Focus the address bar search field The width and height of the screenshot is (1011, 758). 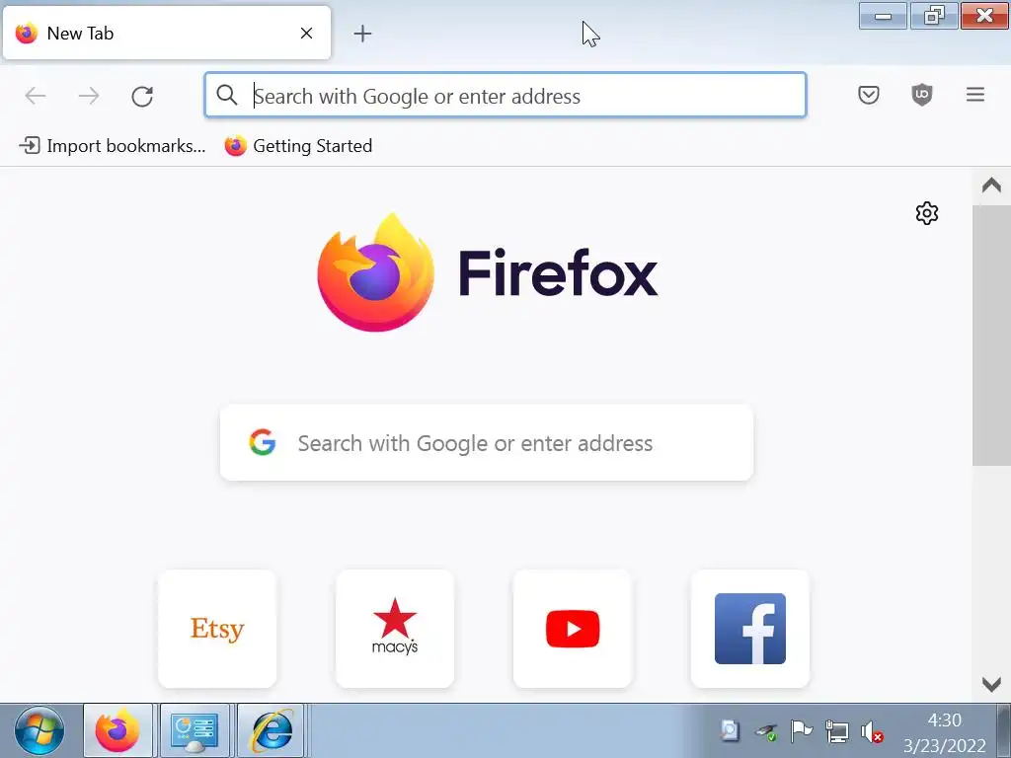(505, 96)
